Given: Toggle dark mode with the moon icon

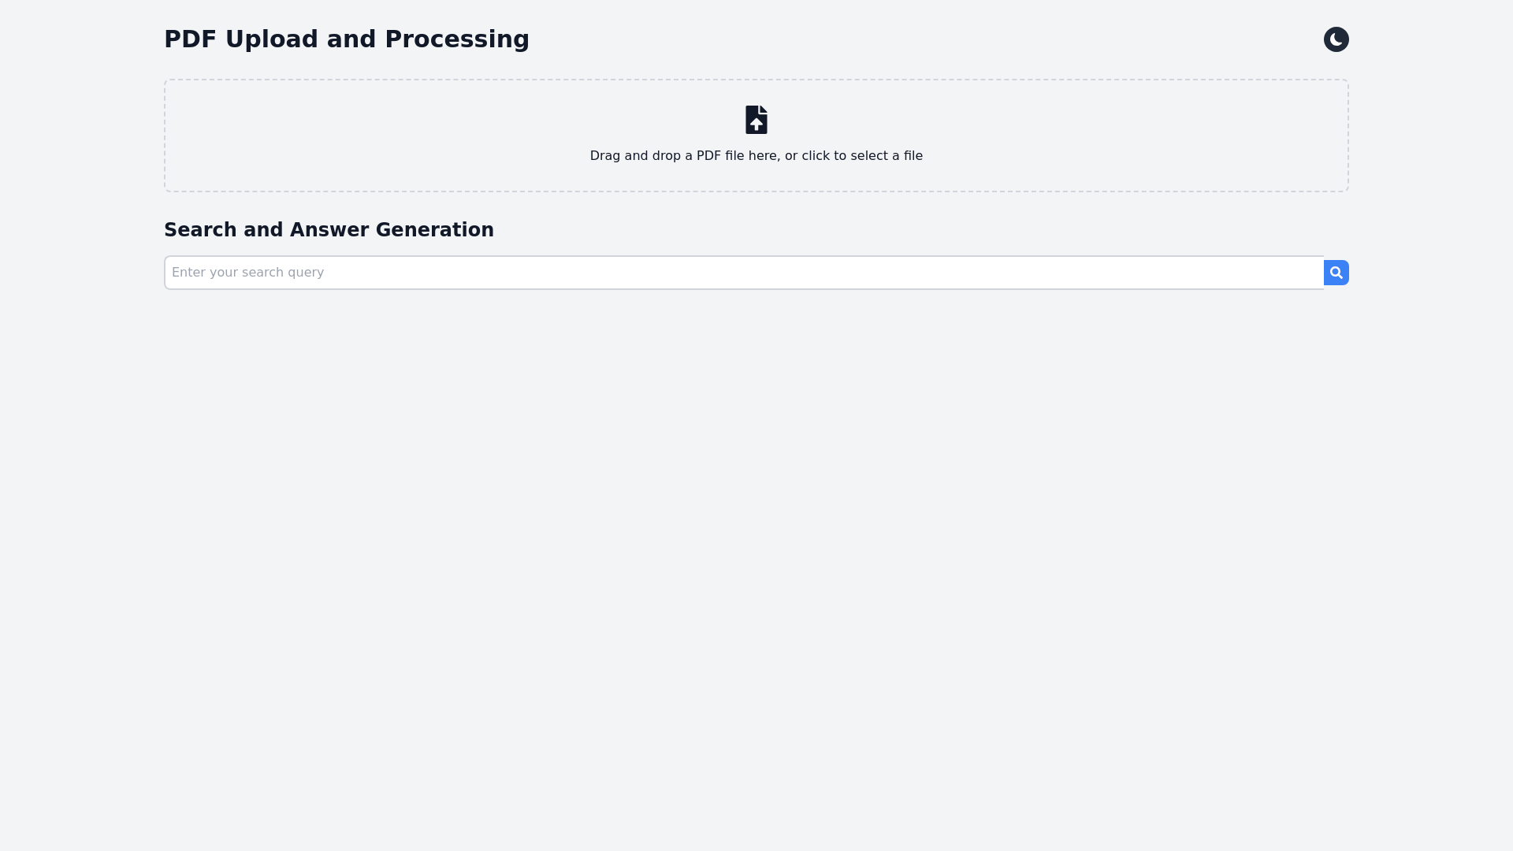Looking at the screenshot, I should (1336, 39).
